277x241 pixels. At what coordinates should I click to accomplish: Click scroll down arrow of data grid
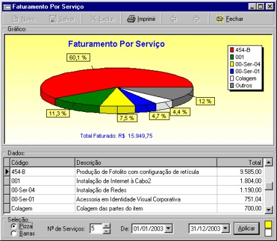click(x=268, y=210)
